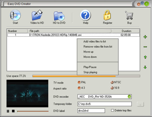
Task: Select PAL TV mode
Action: pyautogui.click(x=79, y=82)
